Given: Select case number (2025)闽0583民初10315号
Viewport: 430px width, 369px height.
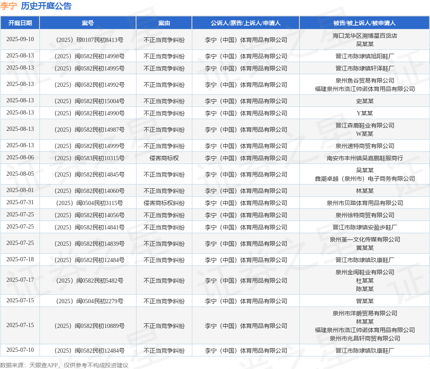Looking at the screenshot, I should [89, 158].
